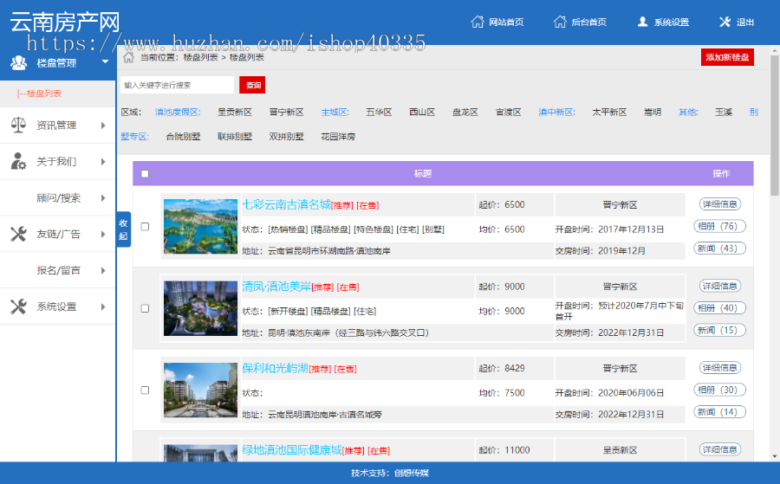Filter by 呈贡新区 region
The width and height of the screenshot is (780, 484).
click(235, 113)
